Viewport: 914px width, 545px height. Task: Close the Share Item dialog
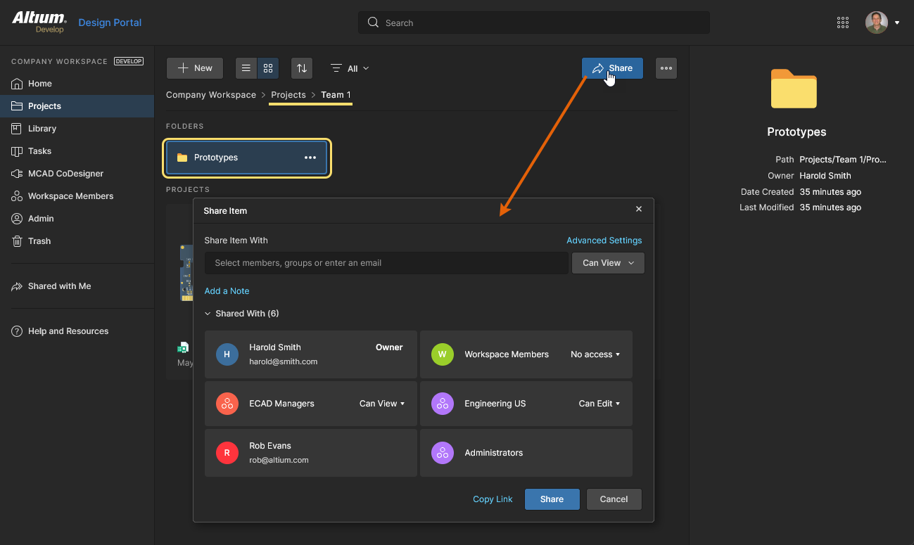639,210
